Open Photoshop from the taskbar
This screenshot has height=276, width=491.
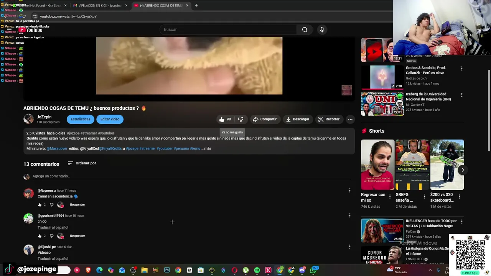coord(167,270)
